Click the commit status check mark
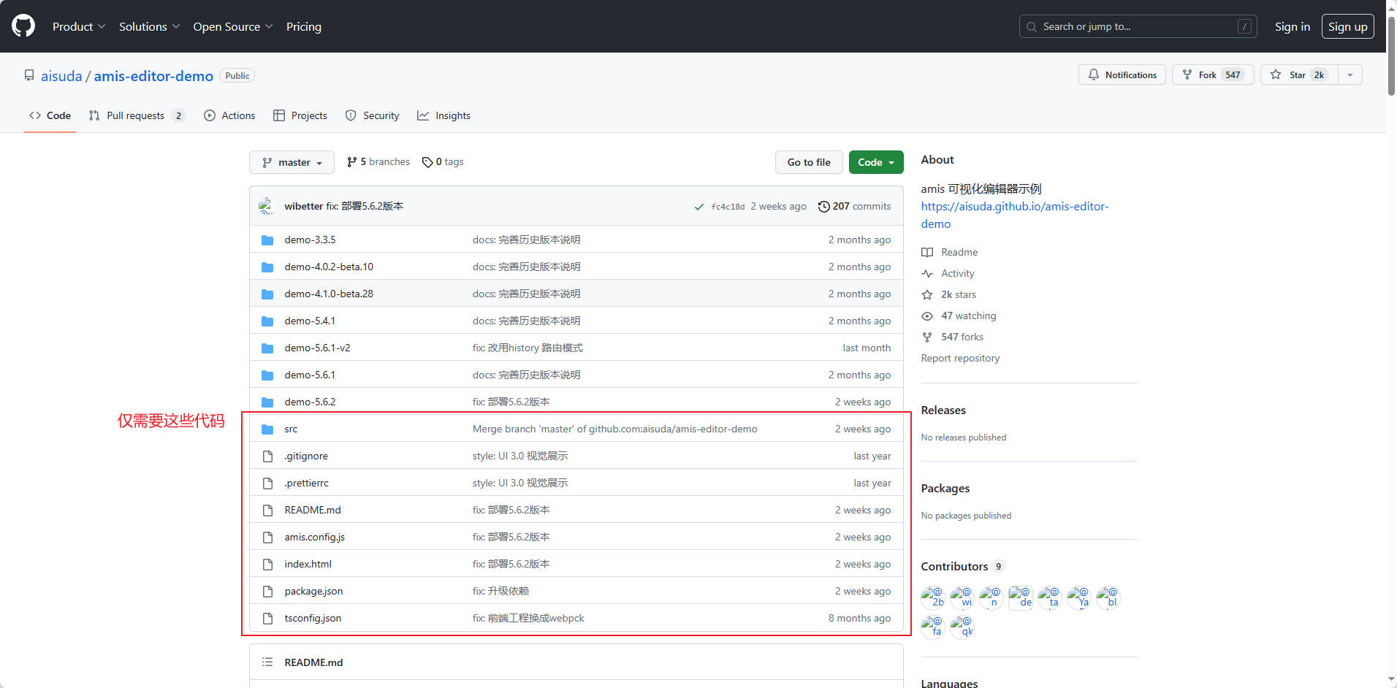This screenshot has width=1397, height=688. click(x=699, y=207)
